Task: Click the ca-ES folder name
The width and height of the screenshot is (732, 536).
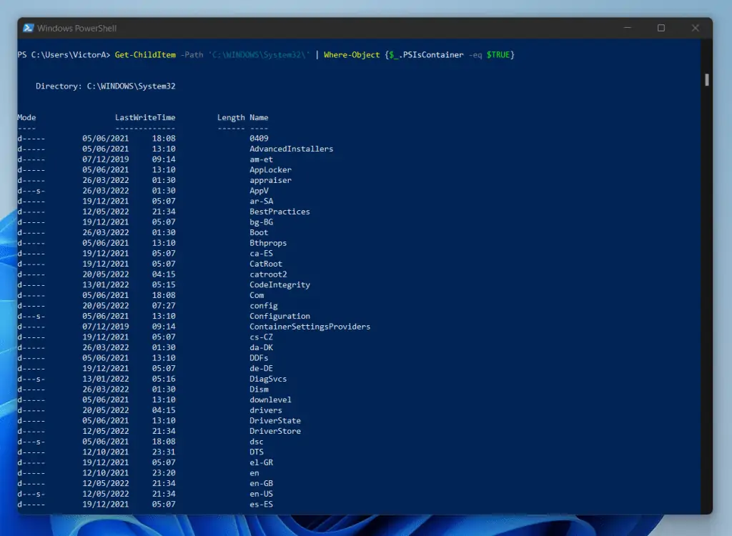Action: pyautogui.click(x=261, y=254)
